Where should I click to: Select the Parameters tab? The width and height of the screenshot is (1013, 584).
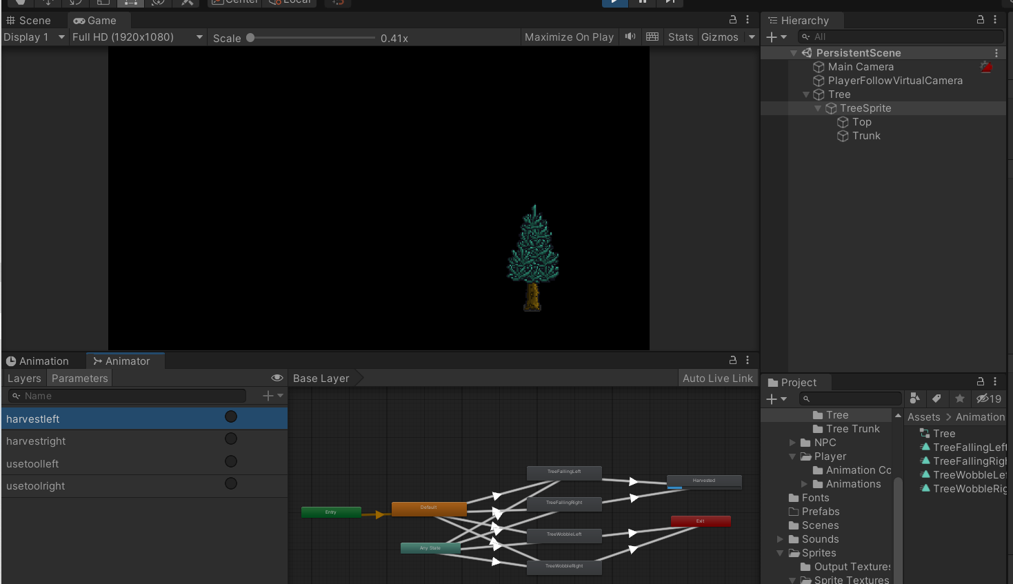click(x=80, y=379)
